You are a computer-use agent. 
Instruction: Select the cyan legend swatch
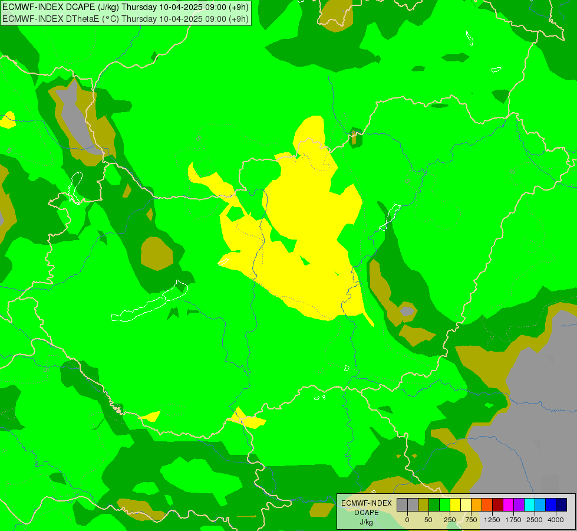coord(530,505)
